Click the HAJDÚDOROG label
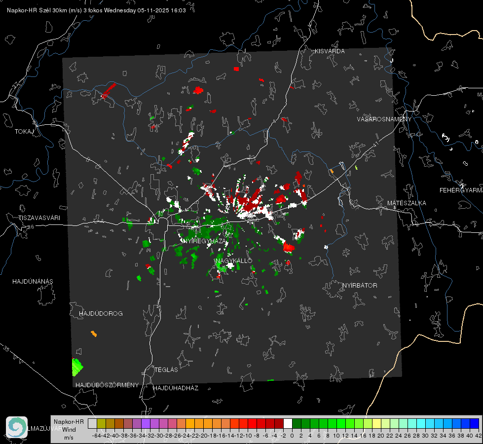The width and height of the screenshot is (483, 444). 101,314
